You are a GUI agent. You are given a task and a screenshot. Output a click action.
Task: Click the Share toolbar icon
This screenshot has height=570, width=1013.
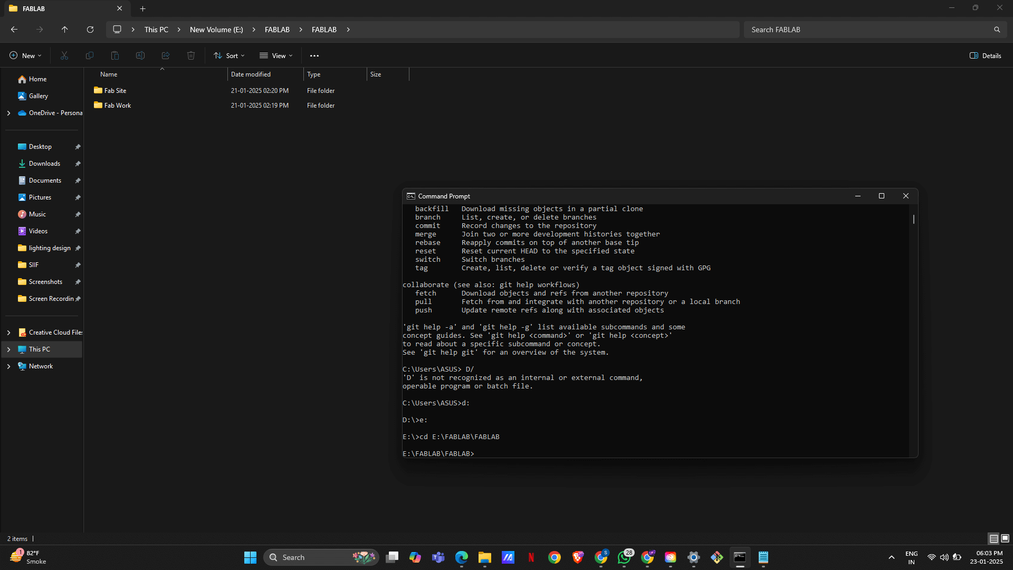166,55
